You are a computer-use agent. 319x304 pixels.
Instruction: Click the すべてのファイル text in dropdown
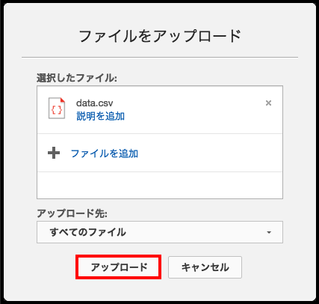88,232
